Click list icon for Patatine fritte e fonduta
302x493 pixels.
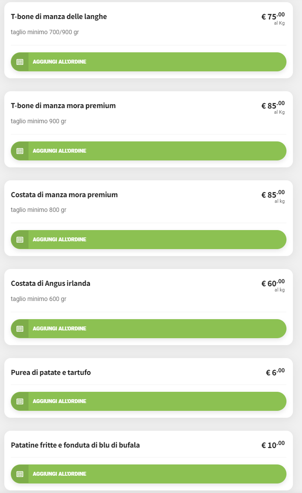coord(19,474)
